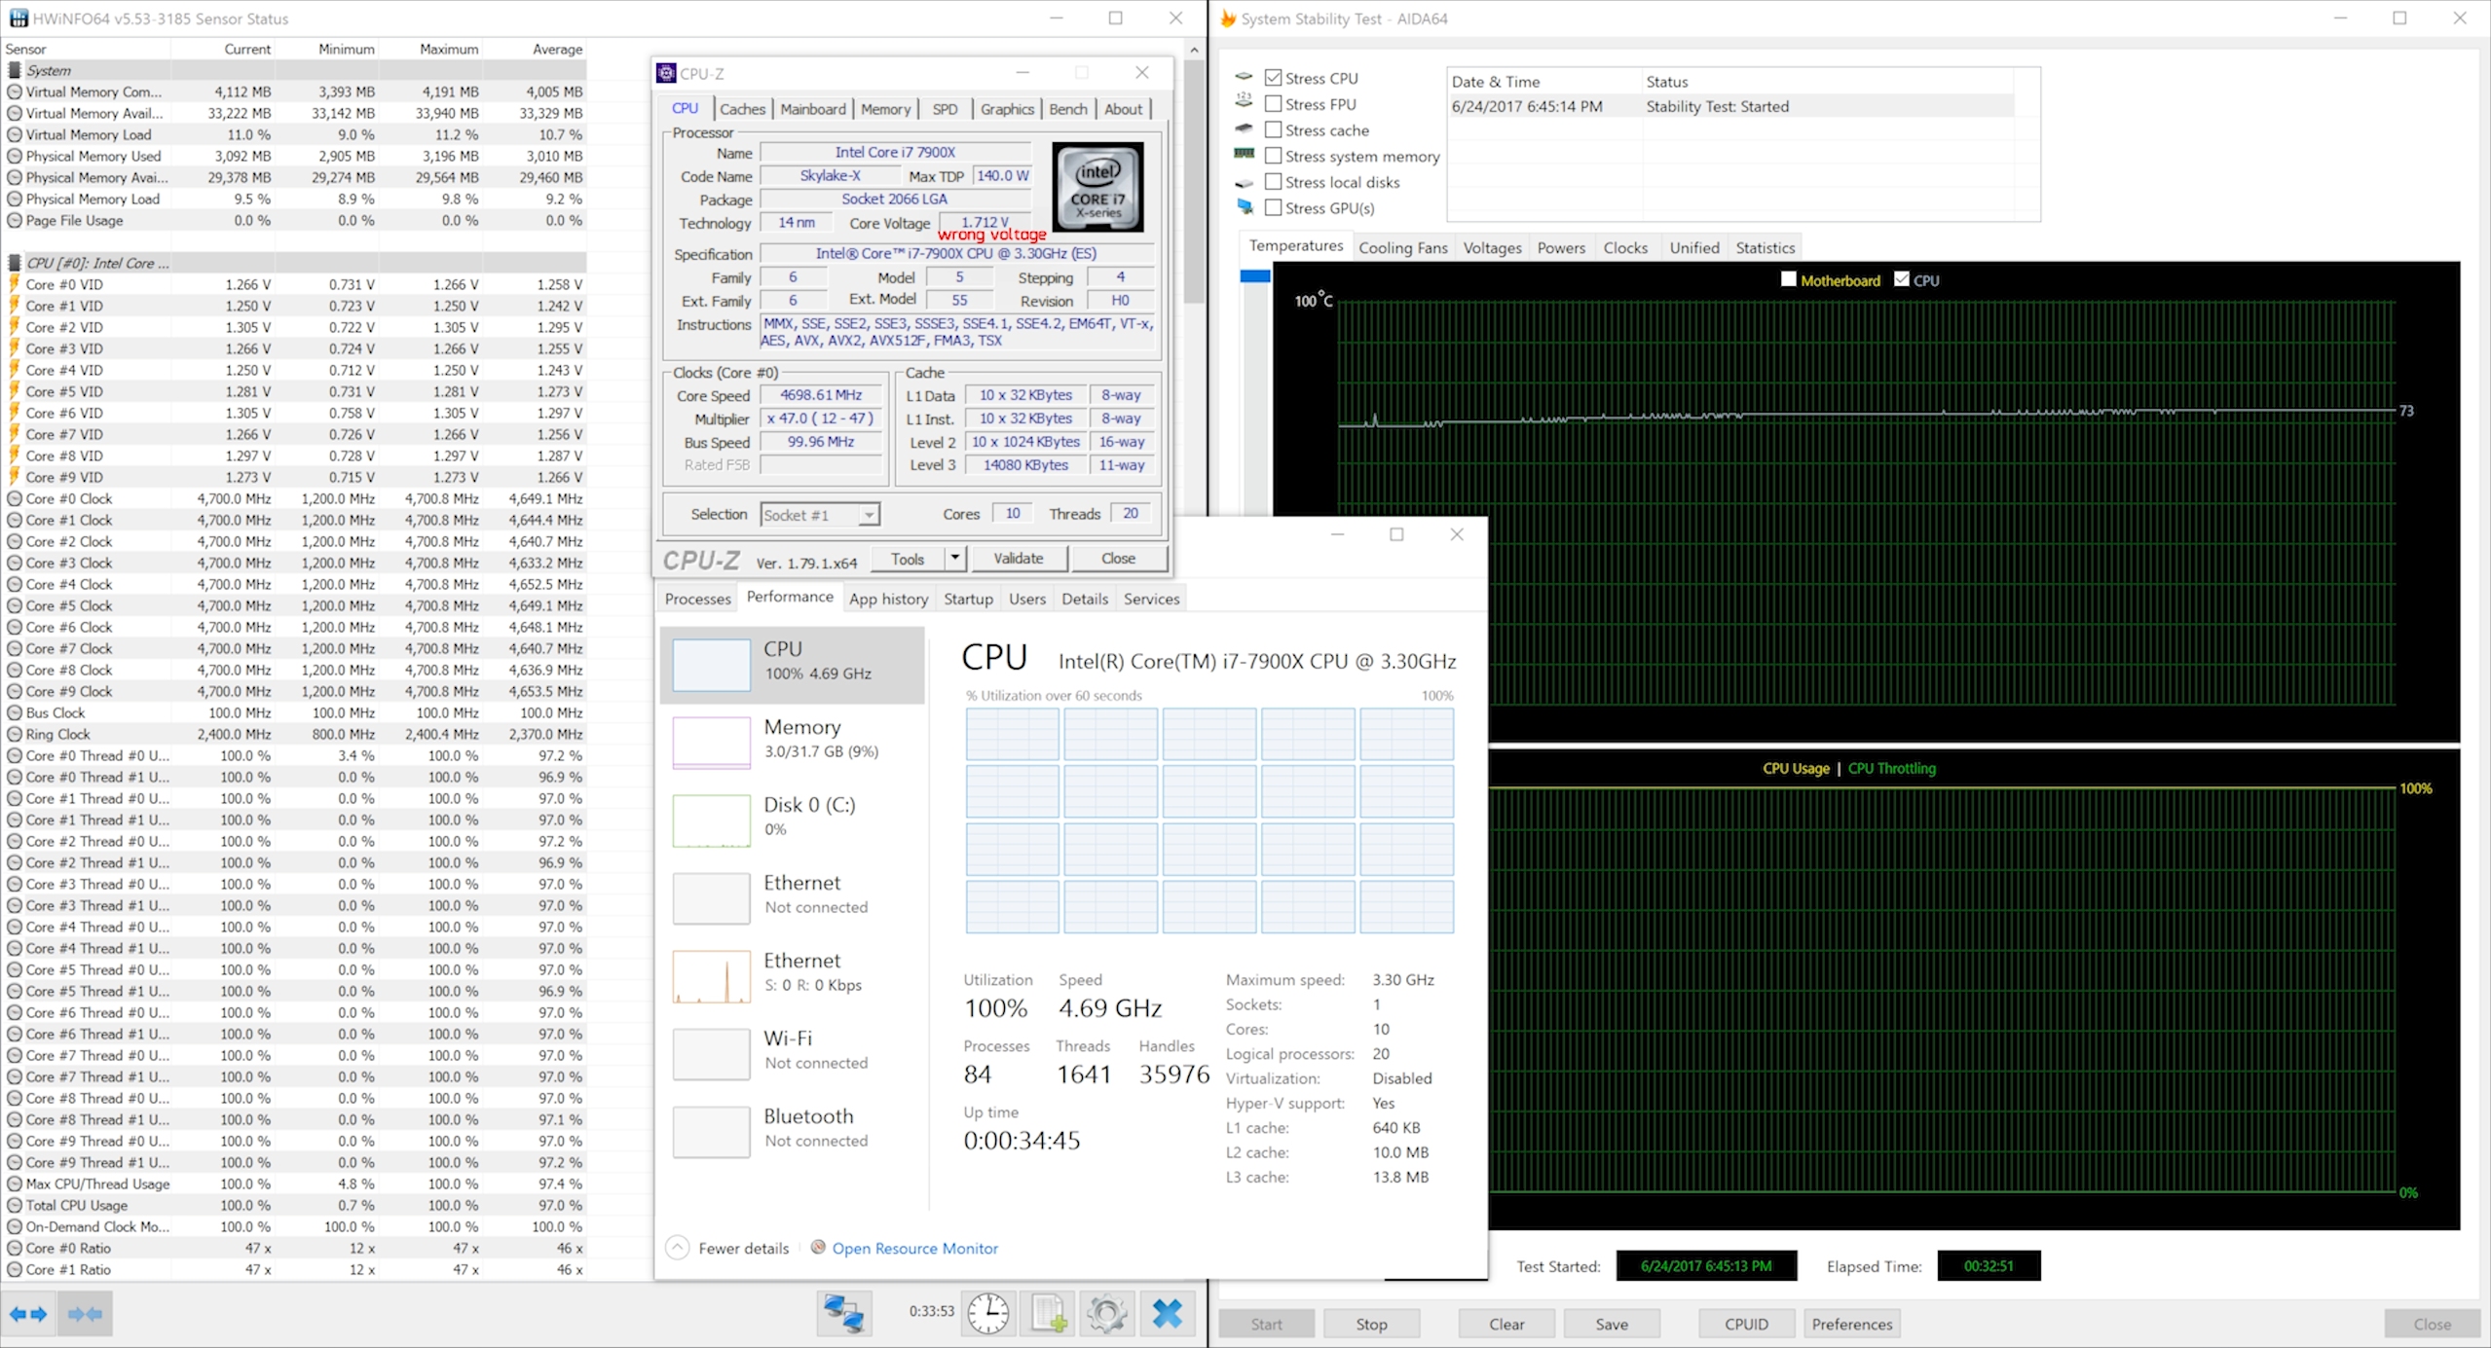Enable the Stress FPU checkbox

tap(1273, 103)
